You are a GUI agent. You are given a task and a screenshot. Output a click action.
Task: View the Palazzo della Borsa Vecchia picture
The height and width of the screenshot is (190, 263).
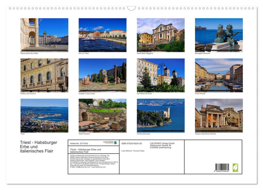point(219,115)
